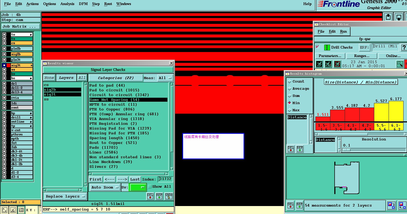Select the Slivers (27) category

[x=104, y=167]
